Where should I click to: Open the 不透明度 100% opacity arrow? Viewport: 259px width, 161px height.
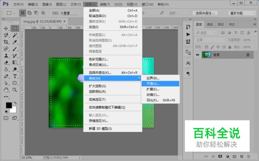255,40
